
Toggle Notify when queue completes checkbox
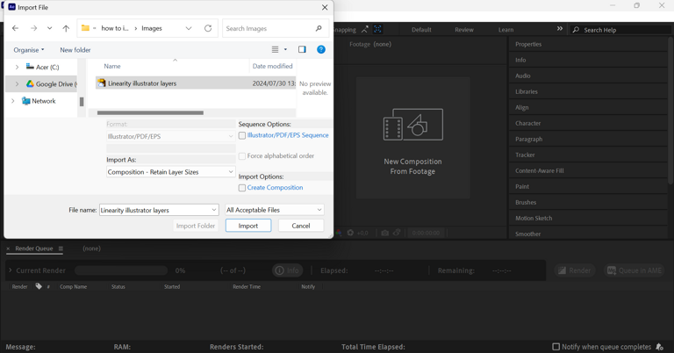[x=556, y=347]
